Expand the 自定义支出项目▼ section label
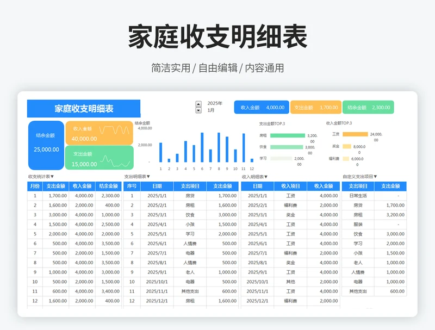Image resolution: width=435 pixels, height=330 pixels. (x=360, y=176)
